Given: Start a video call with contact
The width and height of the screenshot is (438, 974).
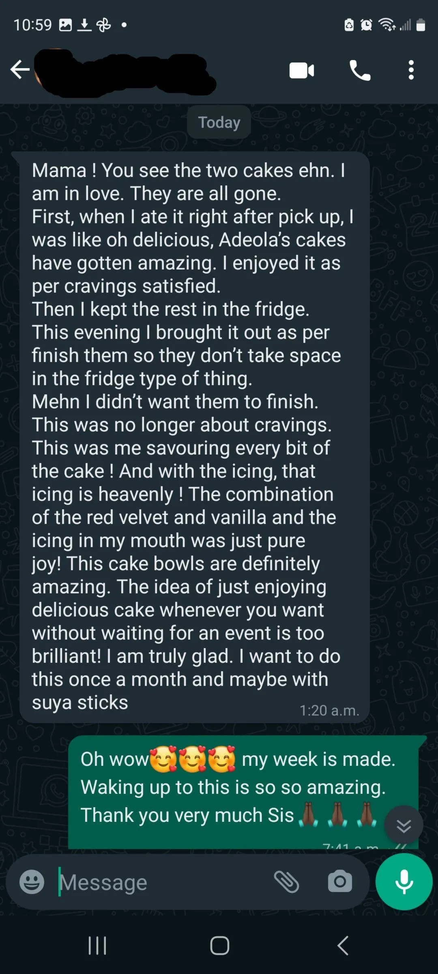Looking at the screenshot, I should [302, 70].
